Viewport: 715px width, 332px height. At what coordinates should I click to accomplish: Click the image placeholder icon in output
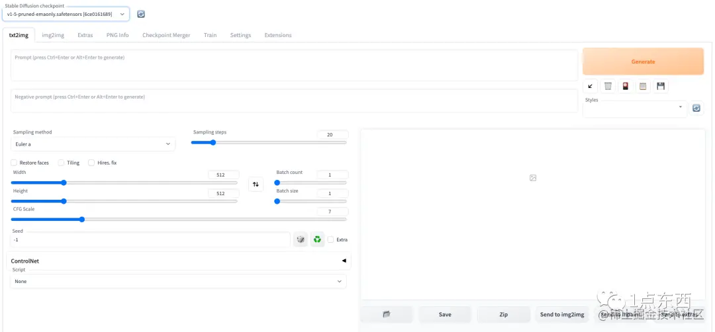pyautogui.click(x=532, y=178)
